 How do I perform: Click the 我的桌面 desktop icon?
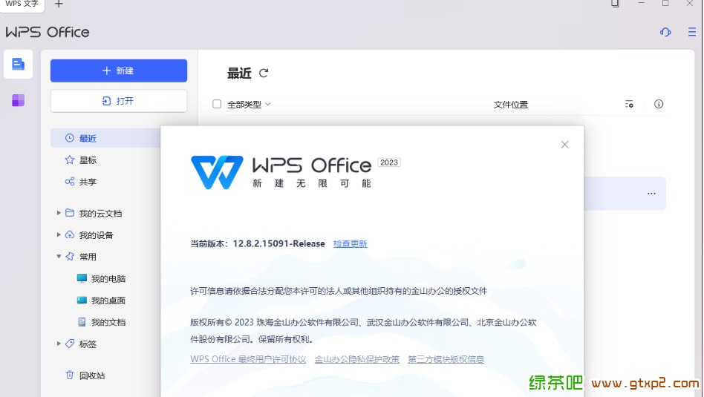[82, 300]
